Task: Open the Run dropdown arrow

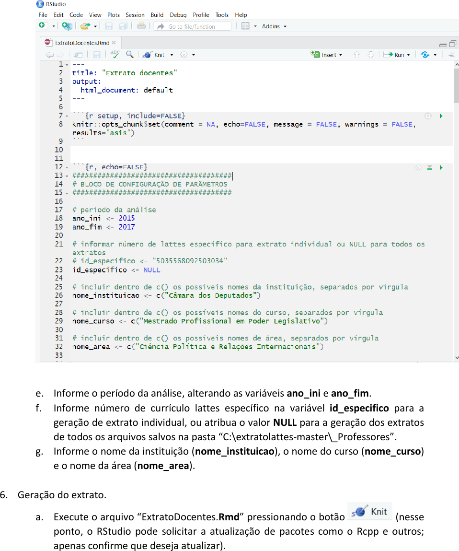Action: 408,55
